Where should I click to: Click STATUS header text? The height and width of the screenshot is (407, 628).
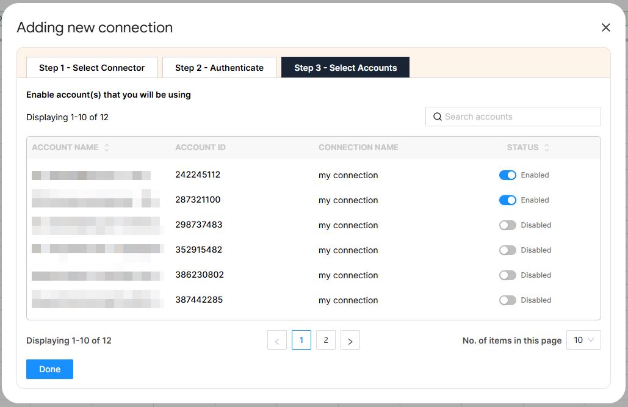coord(522,148)
